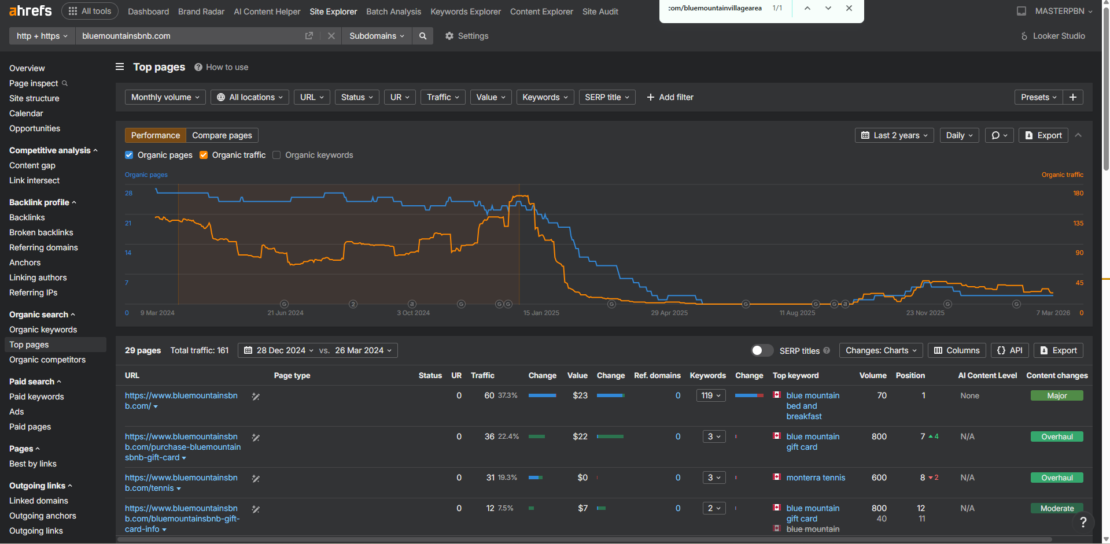Open the Monthly volume filter dropdown
The image size is (1110, 544).
(x=165, y=97)
